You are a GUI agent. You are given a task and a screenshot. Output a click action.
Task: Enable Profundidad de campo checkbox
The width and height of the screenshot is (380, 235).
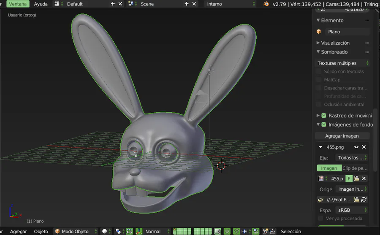pos(318,96)
